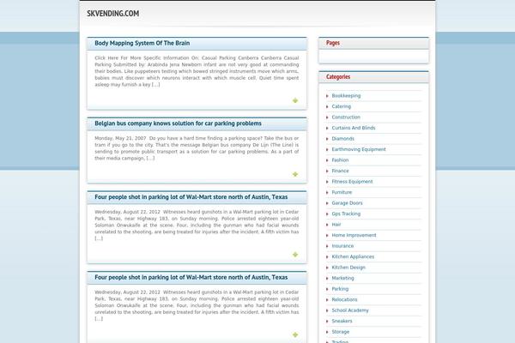Go to the Insurance category
Image resolution: width=515 pixels, height=343 pixels.
coord(342,246)
